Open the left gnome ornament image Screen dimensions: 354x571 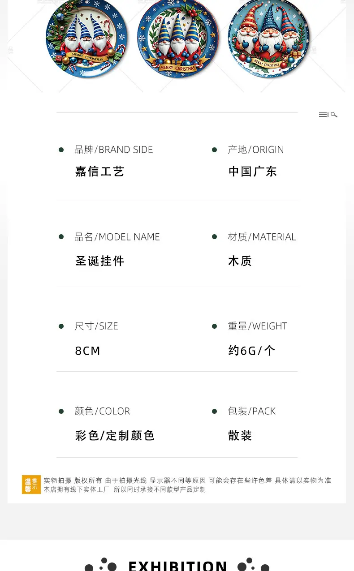point(87,38)
